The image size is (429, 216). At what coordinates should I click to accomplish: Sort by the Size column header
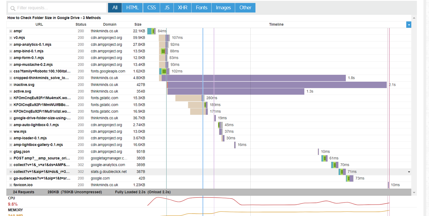coord(138,24)
